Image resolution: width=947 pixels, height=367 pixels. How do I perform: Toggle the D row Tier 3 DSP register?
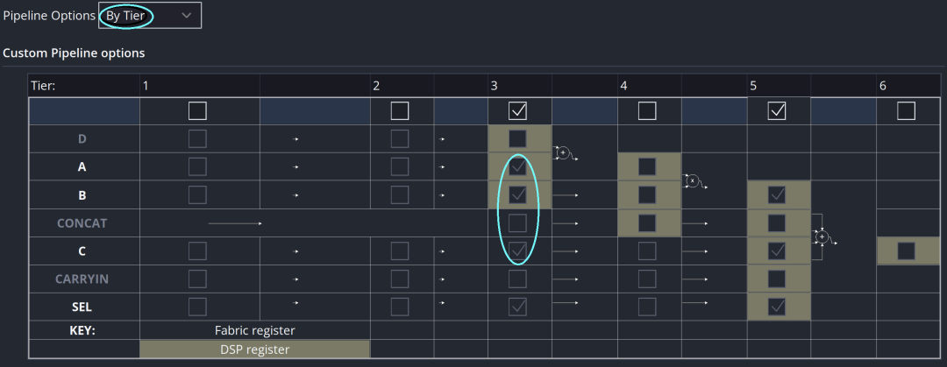tap(518, 138)
